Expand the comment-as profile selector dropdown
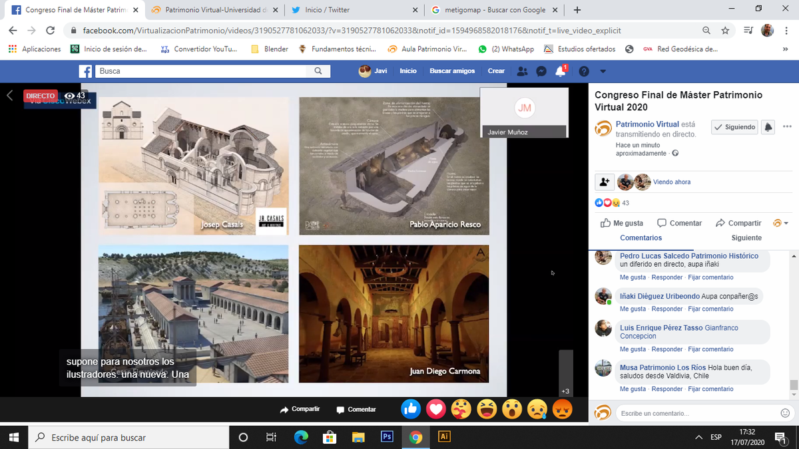This screenshot has height=449, width=799. click(x=780, y=223)
